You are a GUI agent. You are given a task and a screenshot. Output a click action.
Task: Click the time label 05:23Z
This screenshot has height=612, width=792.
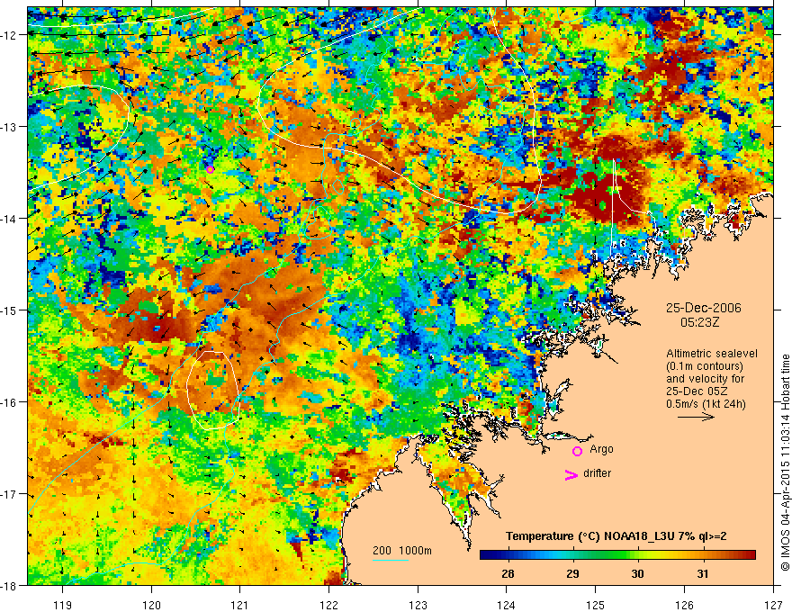point(699,322)
